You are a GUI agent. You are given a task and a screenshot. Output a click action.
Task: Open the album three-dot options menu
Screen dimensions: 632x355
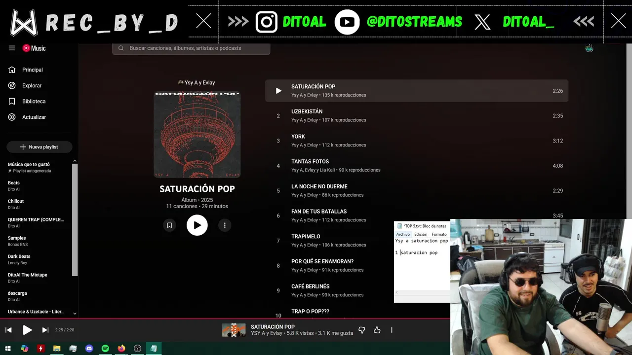(225, 225)
